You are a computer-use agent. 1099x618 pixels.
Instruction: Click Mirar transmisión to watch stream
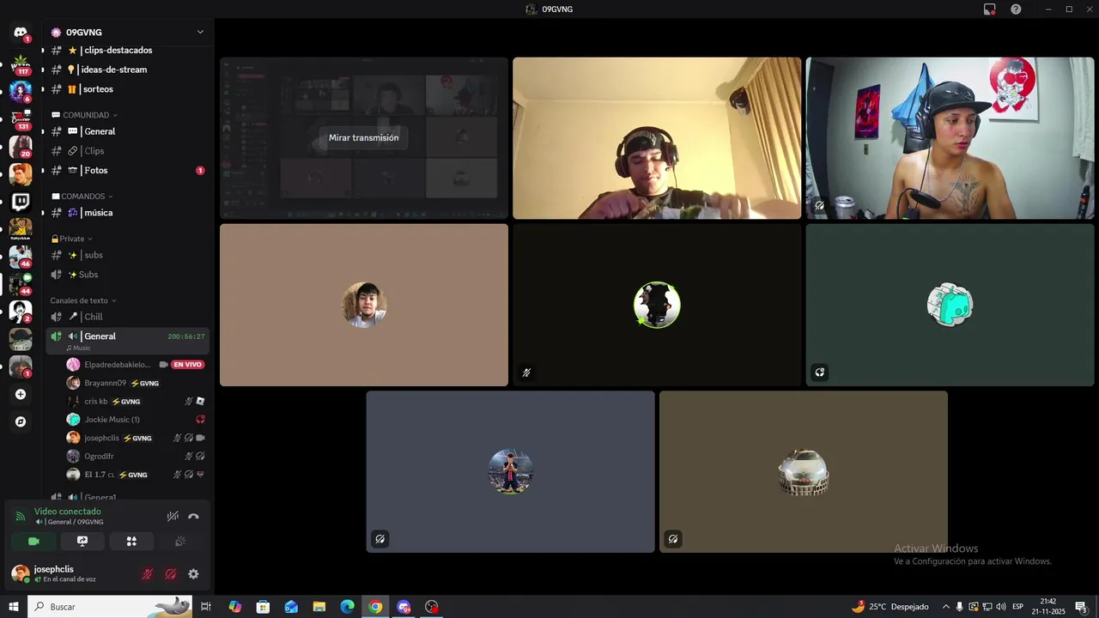[x=363, y=137]
